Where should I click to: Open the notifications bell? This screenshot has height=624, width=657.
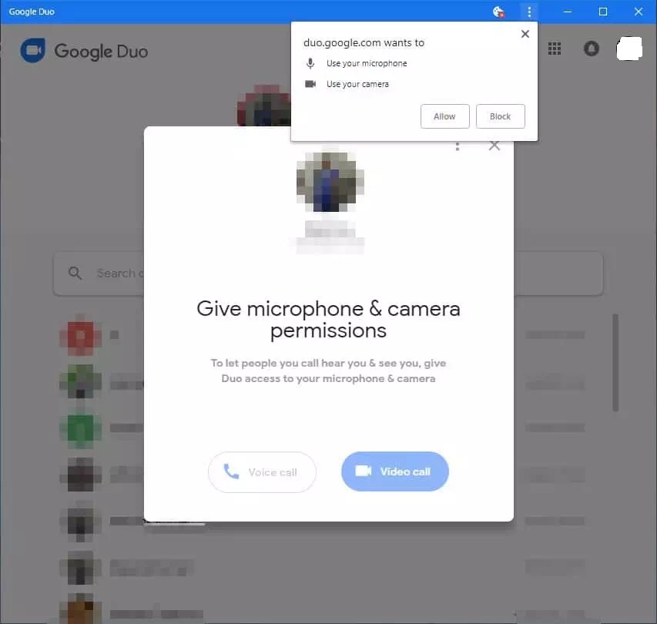592,49
